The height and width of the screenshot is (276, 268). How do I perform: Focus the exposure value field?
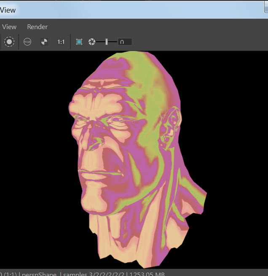point(125,42)
